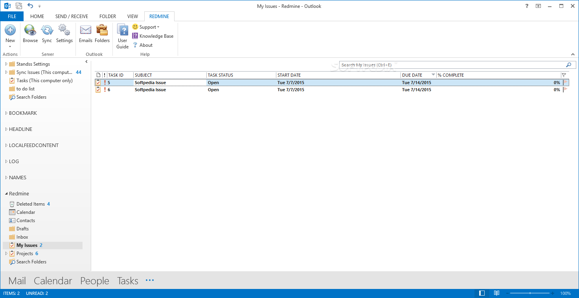This screenshot has width=579, height=298.
Task: Expand the LOG group
Action: 6,162
